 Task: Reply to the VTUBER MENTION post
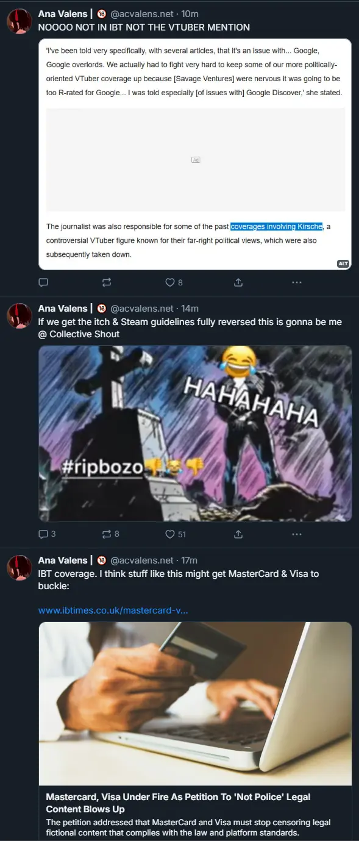tap(43, 282)
